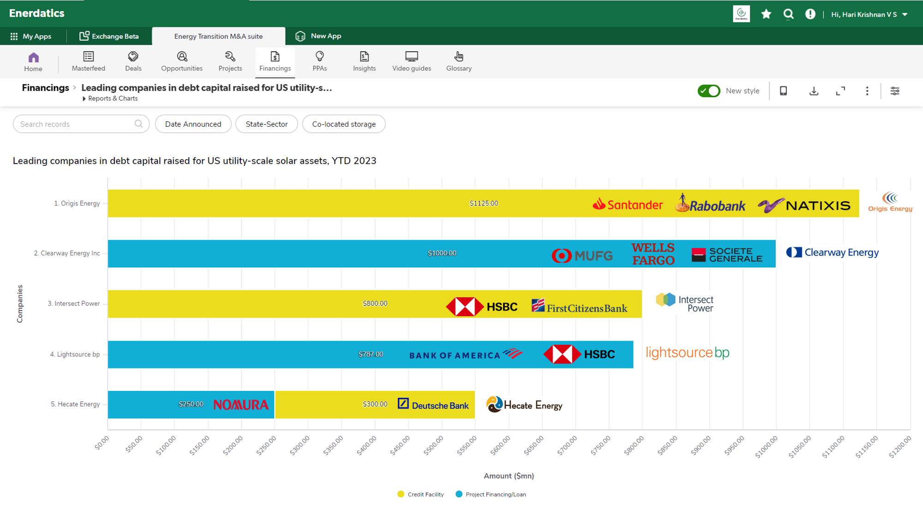Open the Opportunities section icon
The height and width of the screenshot is (507, 923).
pos(182,57)
